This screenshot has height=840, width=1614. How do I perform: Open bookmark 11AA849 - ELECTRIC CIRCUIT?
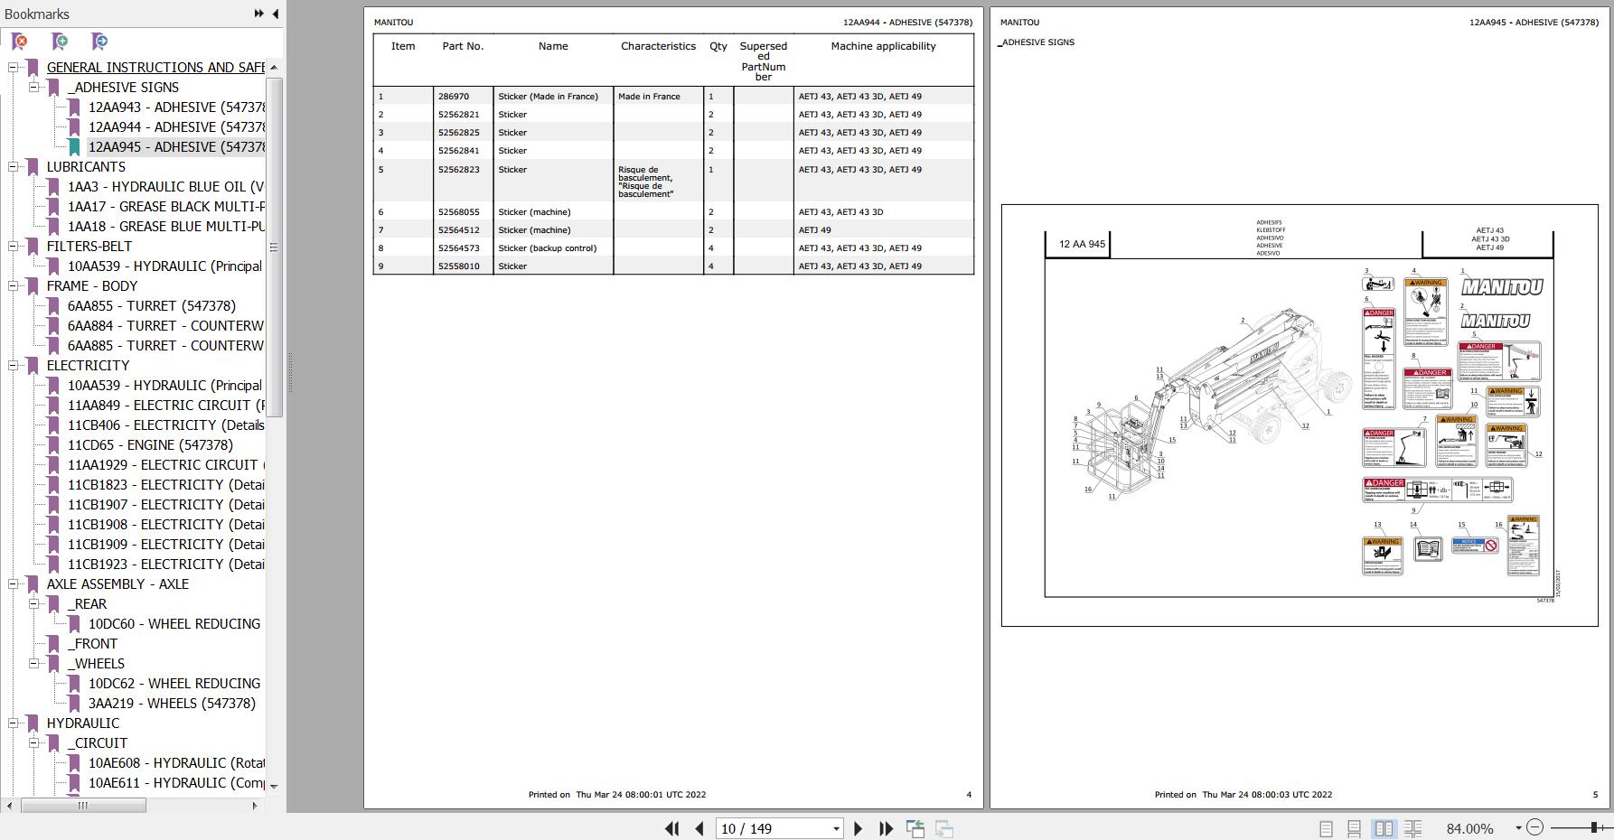point(165,406)
